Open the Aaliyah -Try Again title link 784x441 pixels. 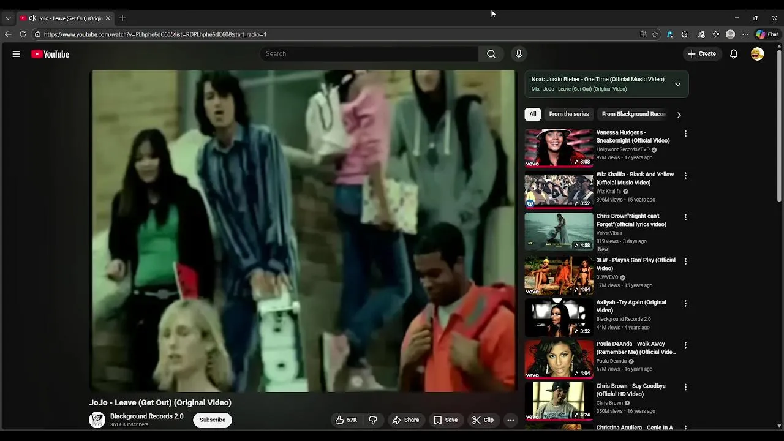(x=631, y=306)
